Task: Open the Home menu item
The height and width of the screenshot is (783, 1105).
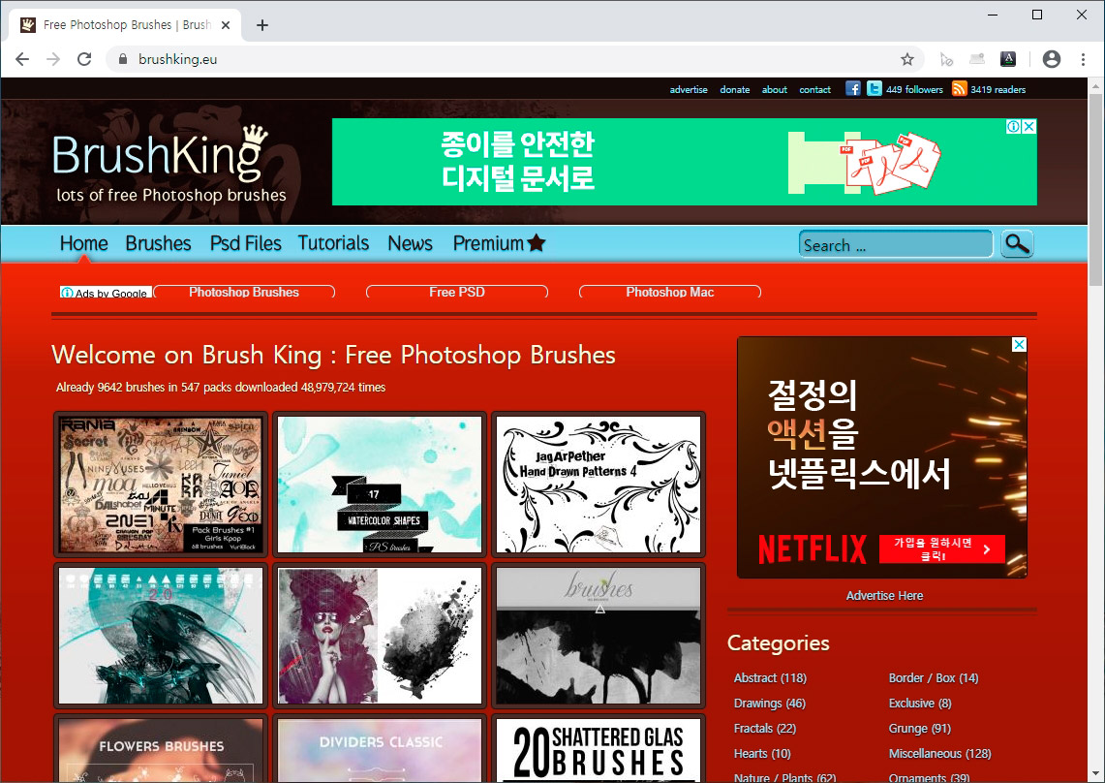Action: (x=84, y=243)
